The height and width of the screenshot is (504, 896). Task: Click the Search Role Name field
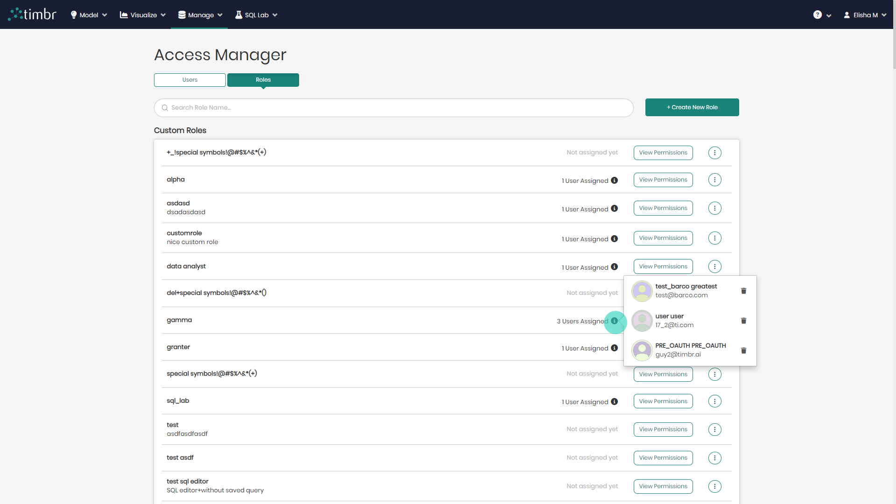393,108
